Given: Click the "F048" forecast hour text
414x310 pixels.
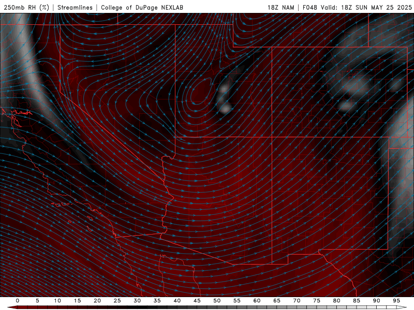Looking at the screenshot, I should click(309, 7).
